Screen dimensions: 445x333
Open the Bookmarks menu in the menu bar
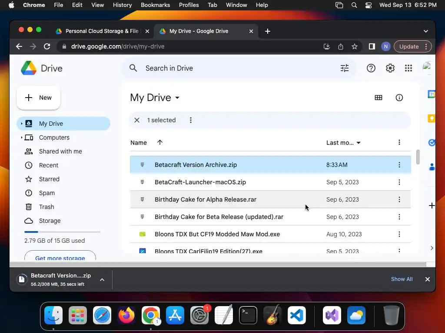156,5
